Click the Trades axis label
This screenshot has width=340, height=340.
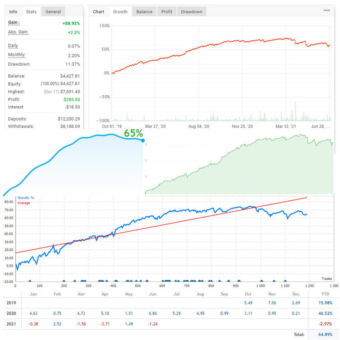click(x=326, y=279)
